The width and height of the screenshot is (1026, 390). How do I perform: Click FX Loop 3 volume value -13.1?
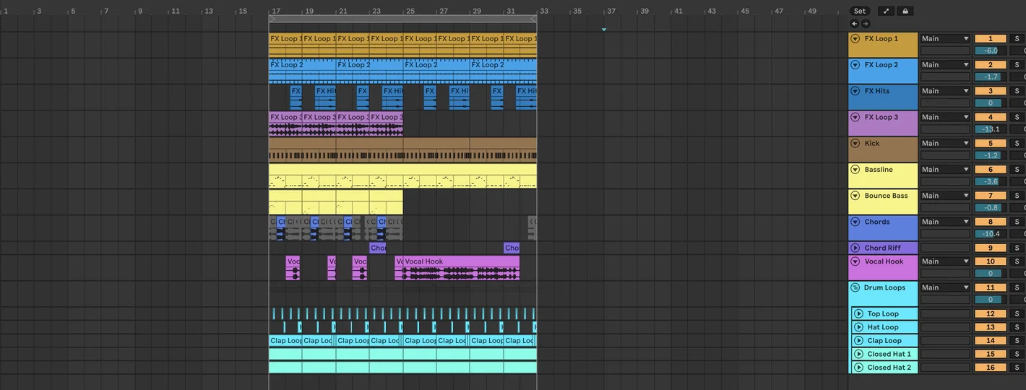[991, 129]
